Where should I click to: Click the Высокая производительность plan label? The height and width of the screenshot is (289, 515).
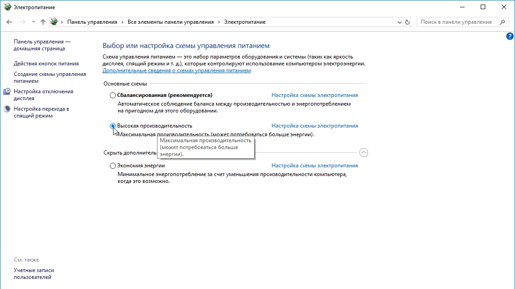(x=154, y=126)
